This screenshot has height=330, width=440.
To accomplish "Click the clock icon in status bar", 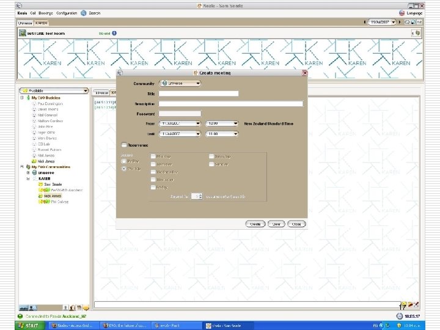I will pos(399,316).
